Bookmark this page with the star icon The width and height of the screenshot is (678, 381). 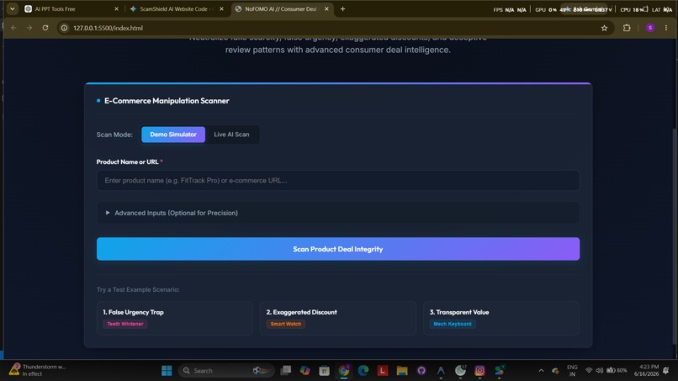point(604,28)
